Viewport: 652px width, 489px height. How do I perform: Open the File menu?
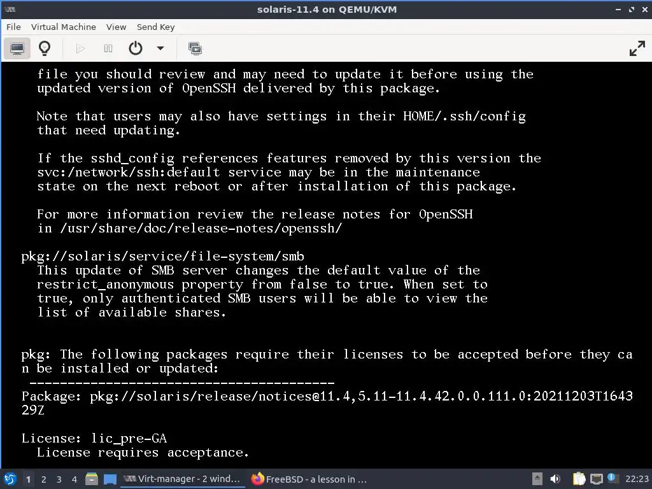[13, 27]
